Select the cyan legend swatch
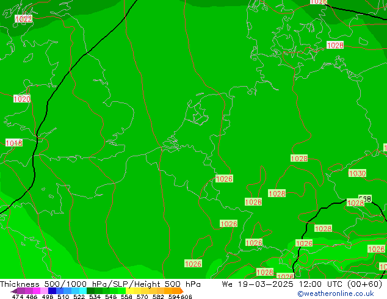 pos(83,291)
